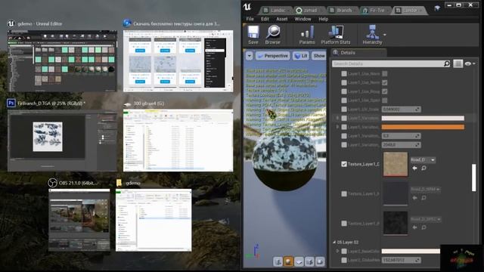Viewport: 484px width, 272px height.
Task: Collapse the 05 Layer 02 section
Action: (334, 243)
